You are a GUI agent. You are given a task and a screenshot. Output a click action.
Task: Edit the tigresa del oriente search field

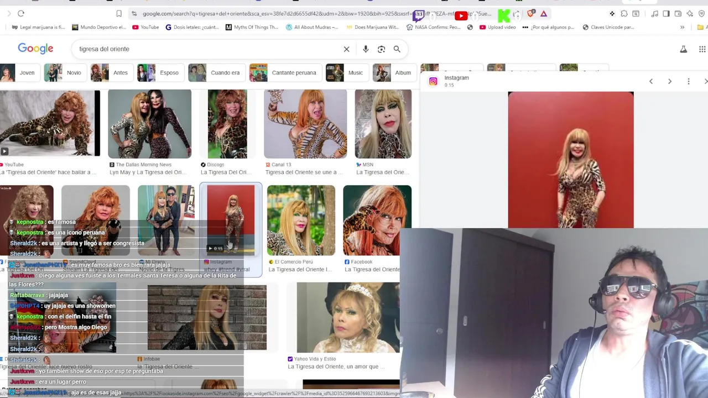[x=207, y=49]
